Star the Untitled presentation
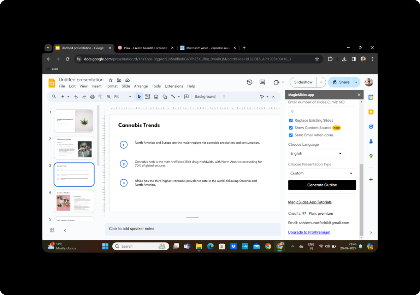420x295 pixels. coord(111,80)
